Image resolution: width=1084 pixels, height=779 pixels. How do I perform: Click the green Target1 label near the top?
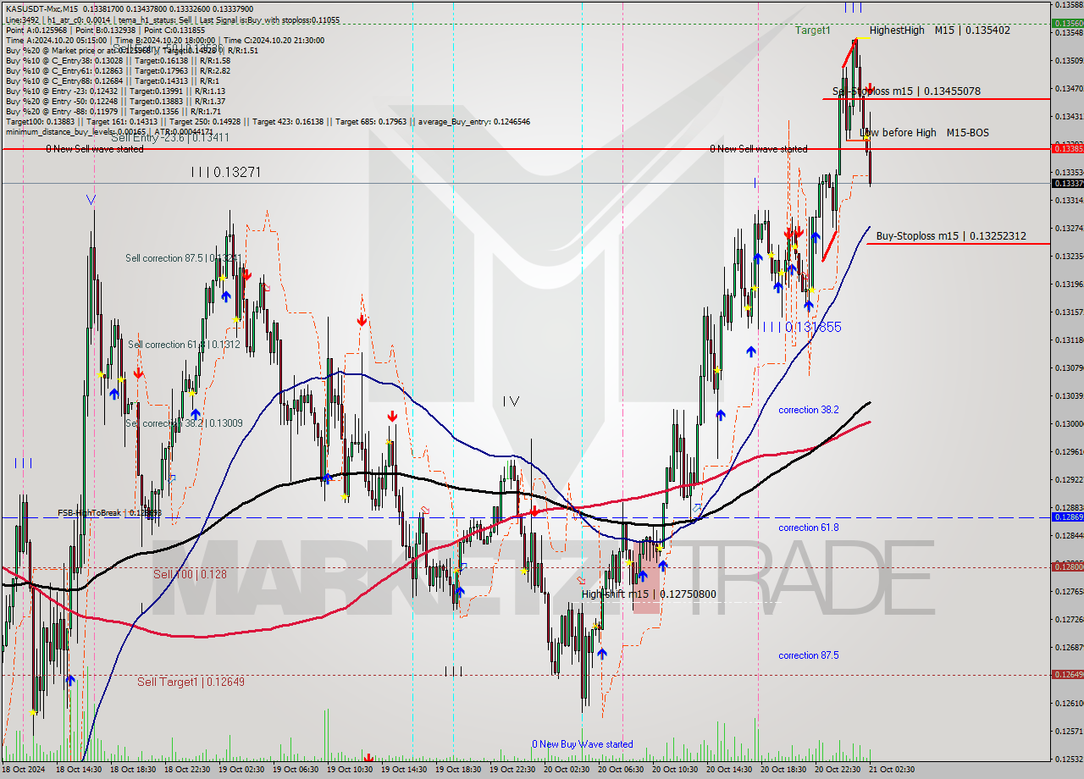pos(813,30)
